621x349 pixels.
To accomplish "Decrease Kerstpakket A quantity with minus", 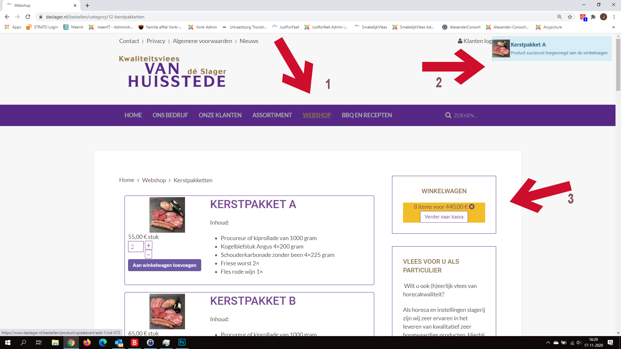I will 148,255.
